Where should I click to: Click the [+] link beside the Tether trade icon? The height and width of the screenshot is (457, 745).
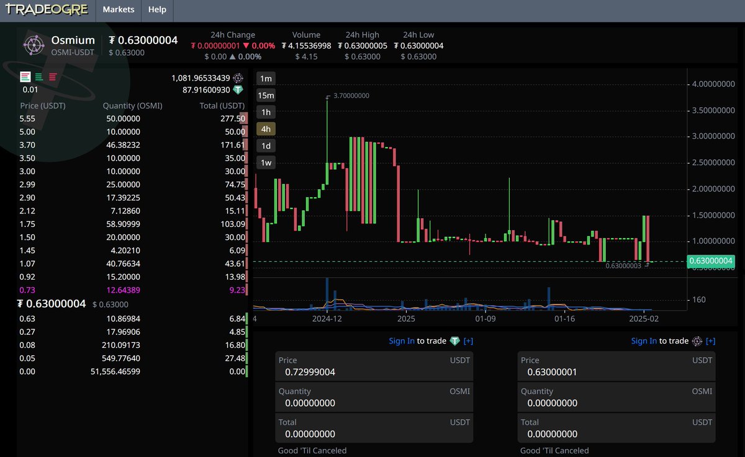click(468, 341)
